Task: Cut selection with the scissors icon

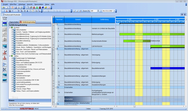Action: pos(27,11)
